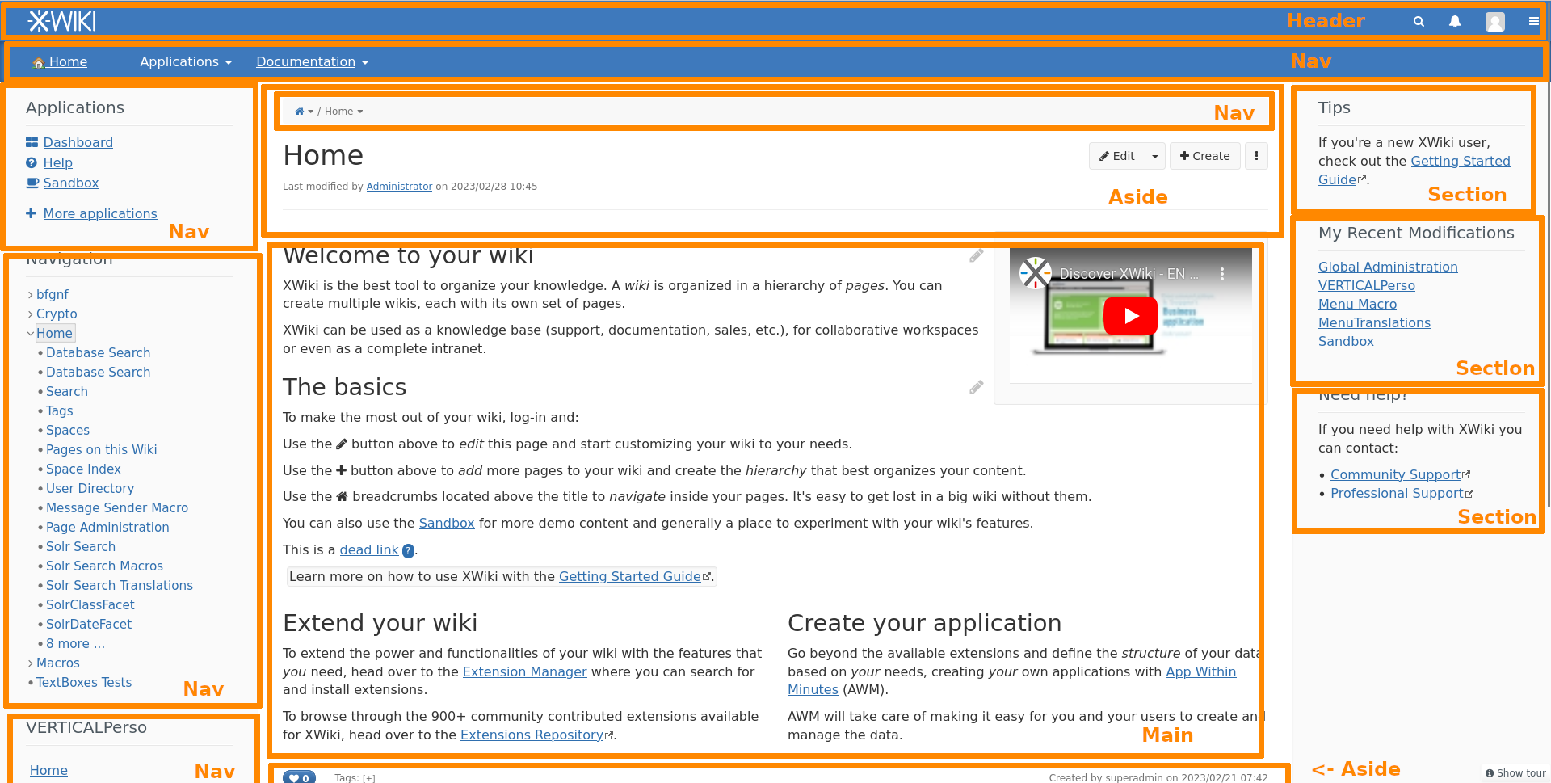
Task: Open Pages on this Wiki tree item
Action: (101, 450)
